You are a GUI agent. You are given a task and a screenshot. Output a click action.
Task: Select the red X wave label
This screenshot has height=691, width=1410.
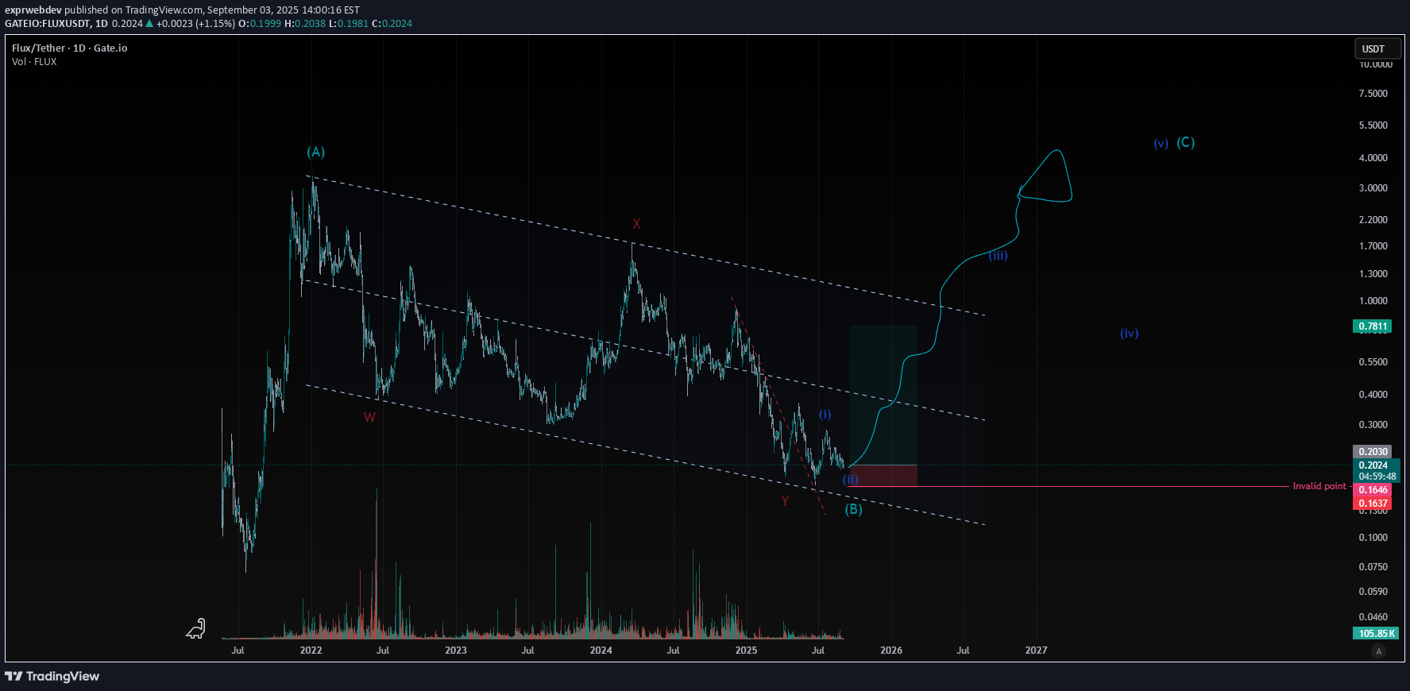(x=636, y=224)
